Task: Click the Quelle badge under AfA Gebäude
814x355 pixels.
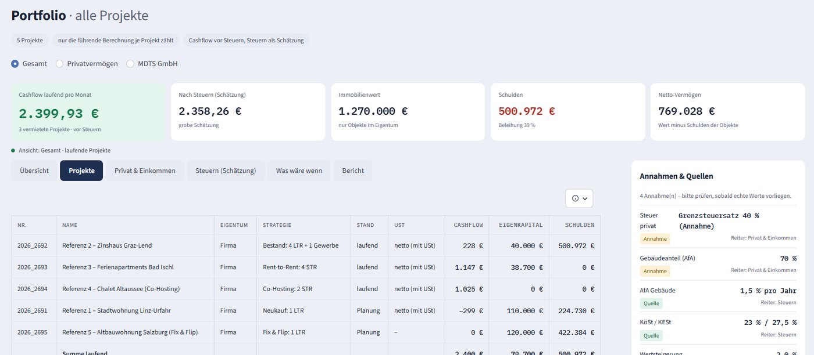Action: (651, 303)
